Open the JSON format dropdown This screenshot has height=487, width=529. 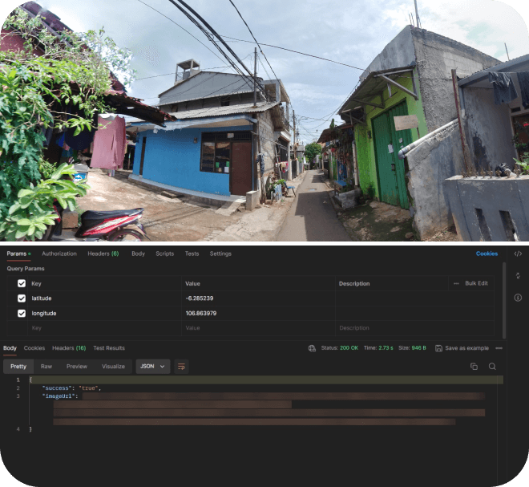(152, 367)
